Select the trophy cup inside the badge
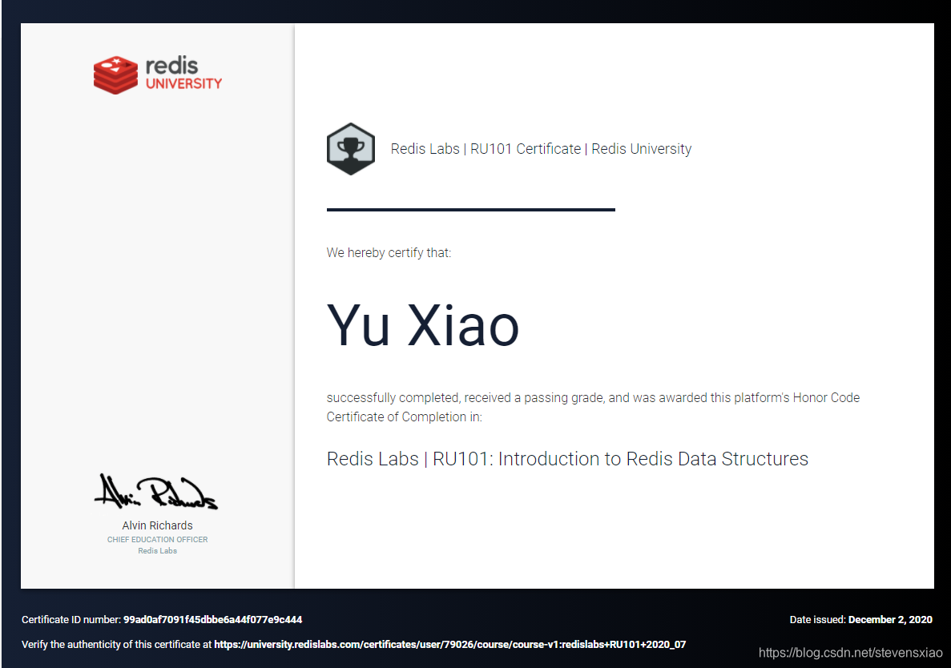Image resolution: width=951 pixels, height=668 pixels. 350,147
